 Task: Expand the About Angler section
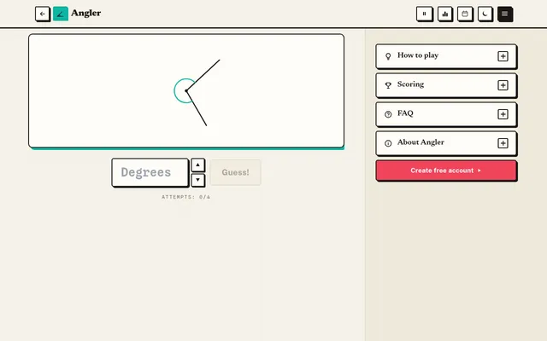(x=446, y=143)
